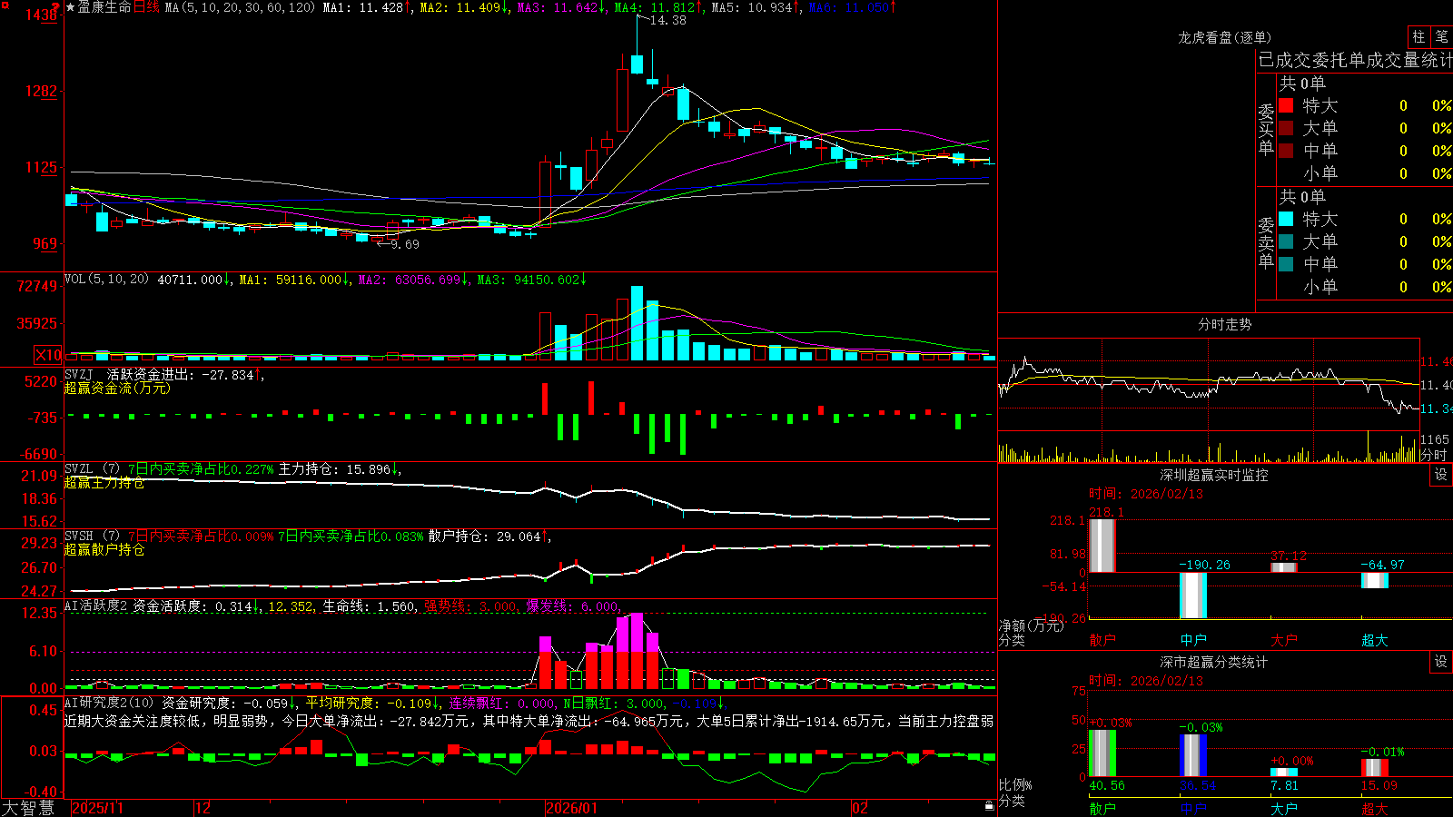Click the blue 中户 bar labeled 36.54

[1193, 755]
